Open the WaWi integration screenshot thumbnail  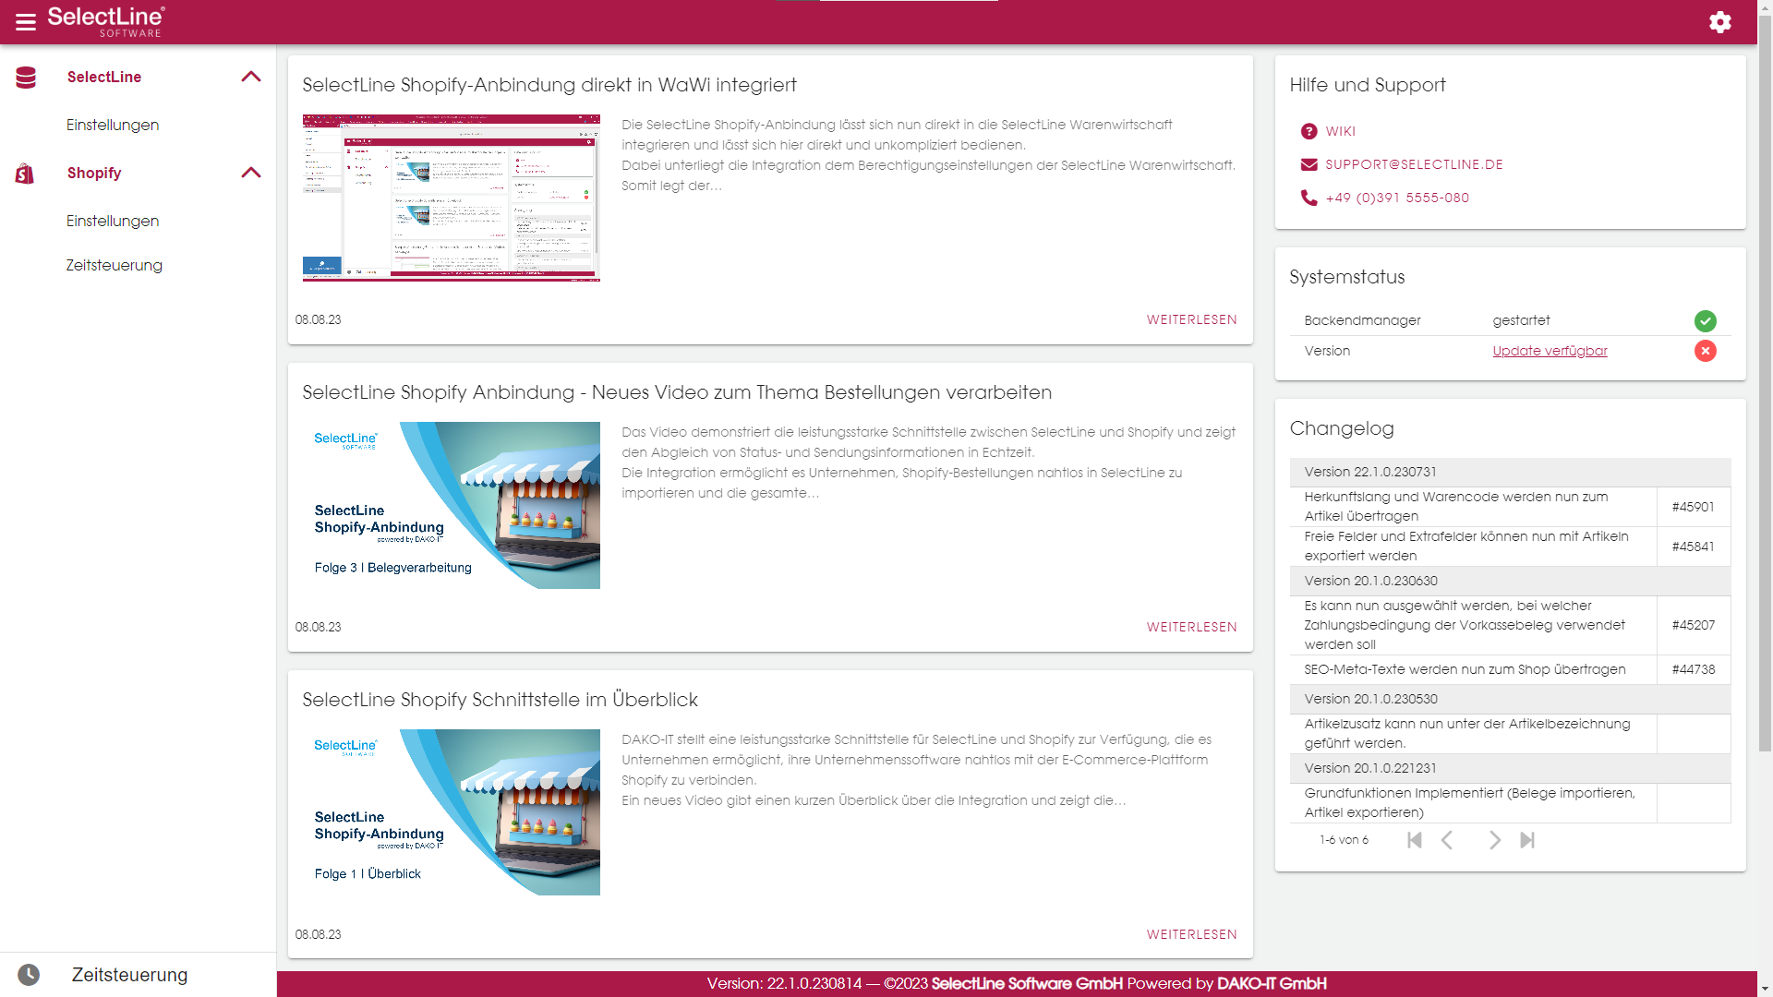point(452,198)
